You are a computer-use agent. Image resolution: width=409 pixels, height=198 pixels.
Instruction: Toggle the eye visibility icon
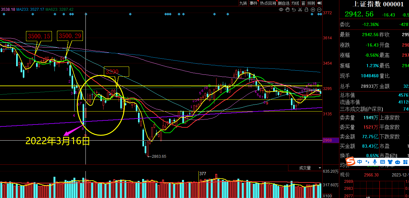point(281,10)
